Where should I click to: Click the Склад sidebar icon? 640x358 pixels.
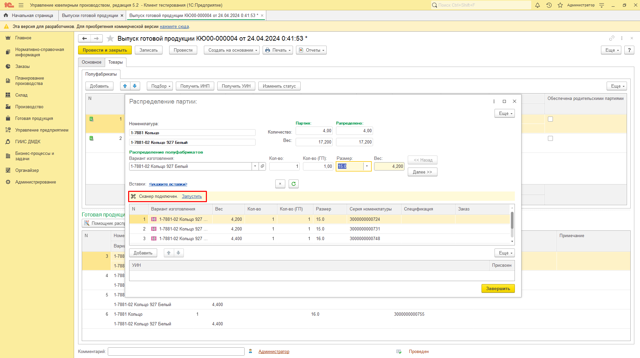pyautogui.click(x=8, y=95)
